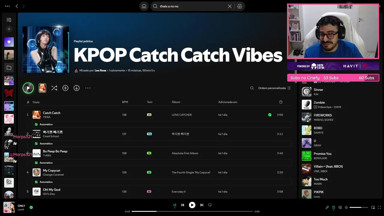Image resolution: width=384 pixels, height=216 pixels.
Task: Open lyrics microphone icon
Action: click(327, 207)
